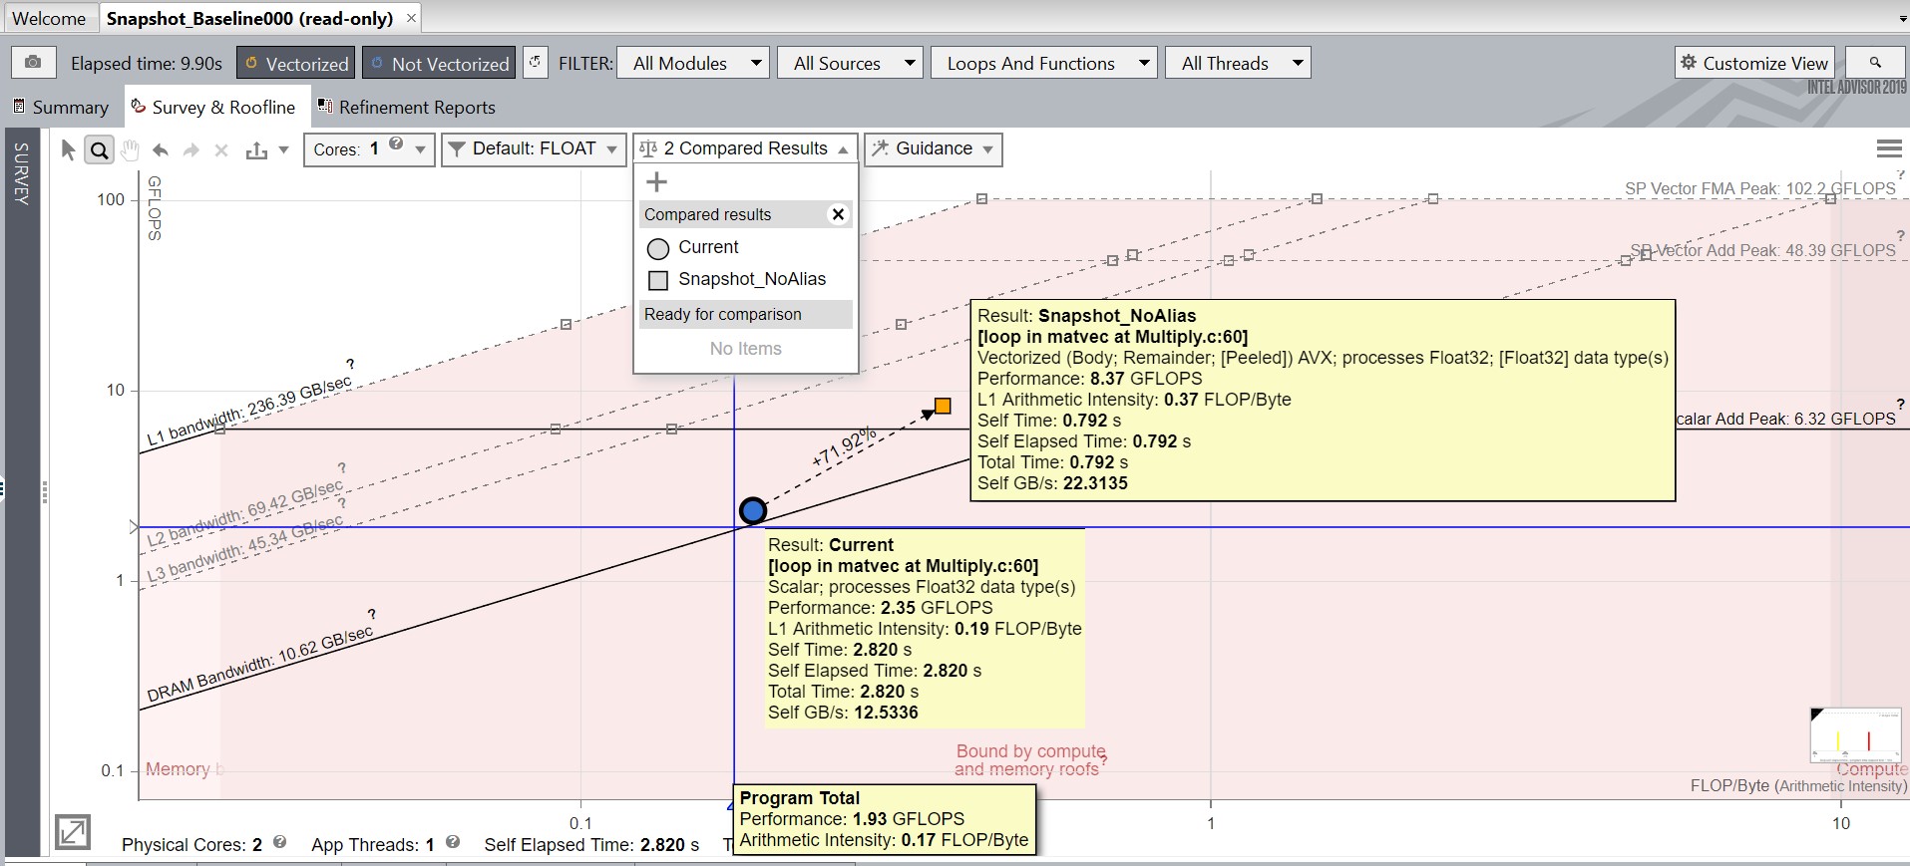This screenshot has width=1910, height=866.
Task: Click the undo arrow icon
Action: (160, 149)
